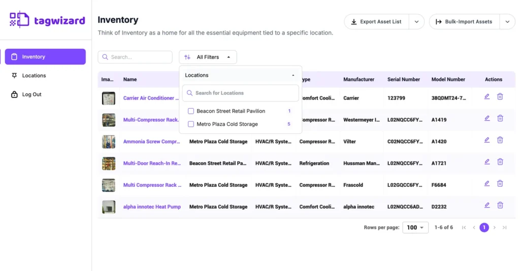Click serial number 123799
Image resolution: width=520 pixels, height=271 pixels.
coord(396,98)
